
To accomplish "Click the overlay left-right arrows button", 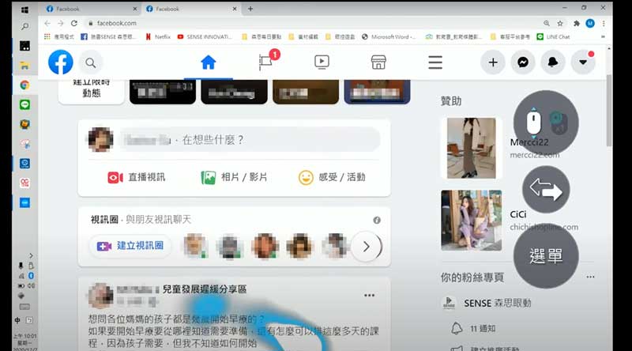I will coord(546,189).
